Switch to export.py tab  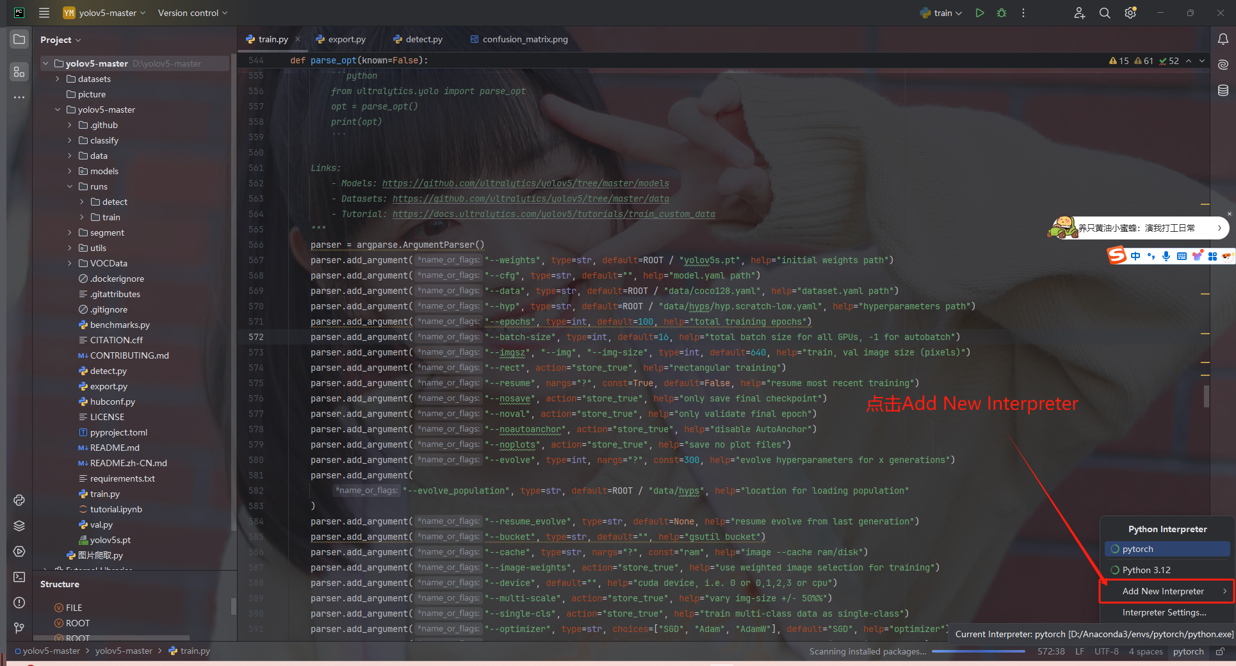(x=341, y=39)
